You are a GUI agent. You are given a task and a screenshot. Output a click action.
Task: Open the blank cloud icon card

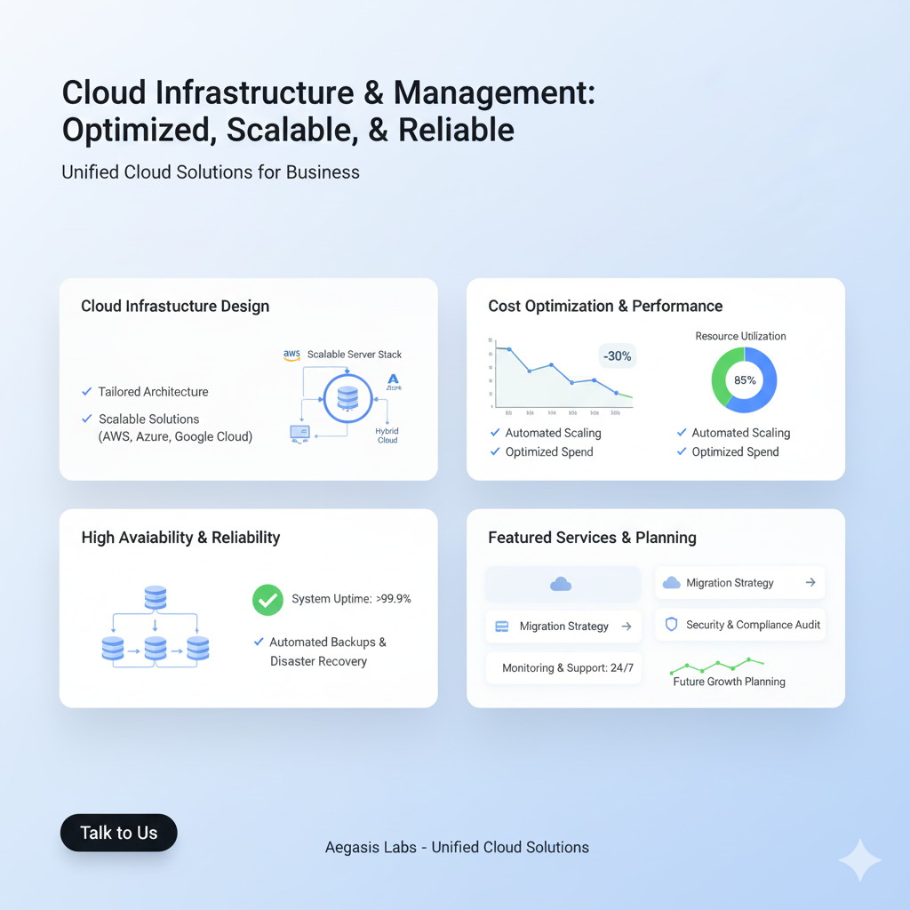562,584
